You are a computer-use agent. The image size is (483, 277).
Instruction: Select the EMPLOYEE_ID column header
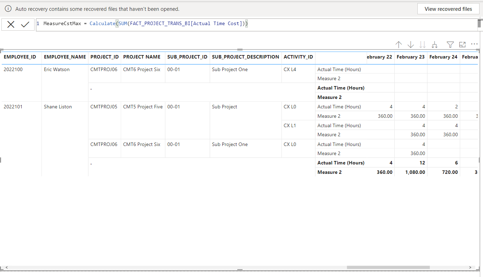coord(20,57)
